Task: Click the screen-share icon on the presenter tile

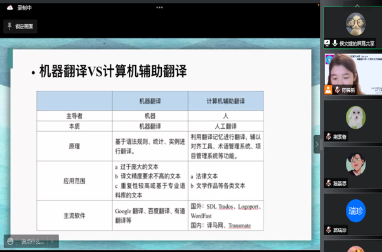Action: 327,43
